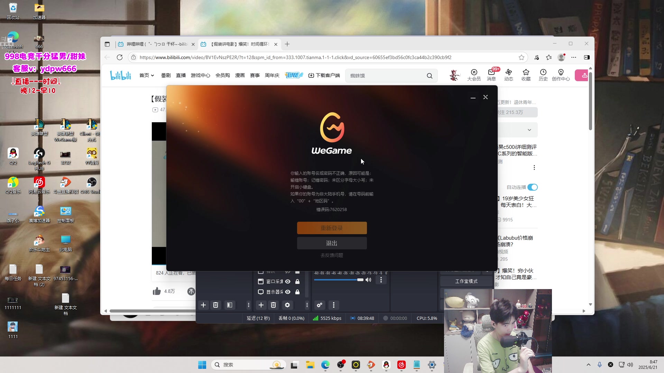
Task: Open the 赛事 navigation item
Action: pyautogui.click(x=255, y=75)
